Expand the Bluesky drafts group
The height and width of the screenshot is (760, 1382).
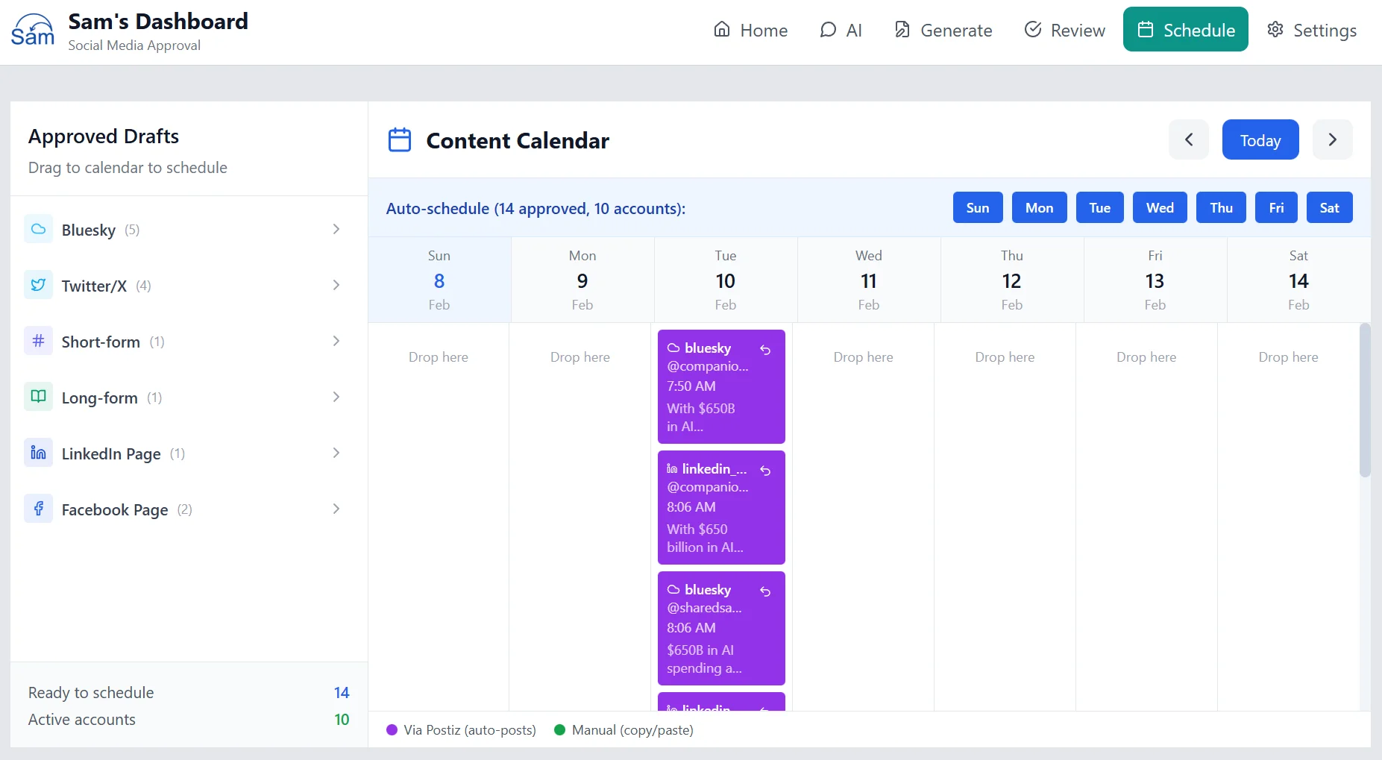336,229
